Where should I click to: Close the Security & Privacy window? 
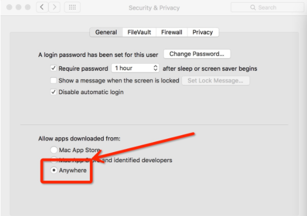pyautogui.click(x=9, y=7)
